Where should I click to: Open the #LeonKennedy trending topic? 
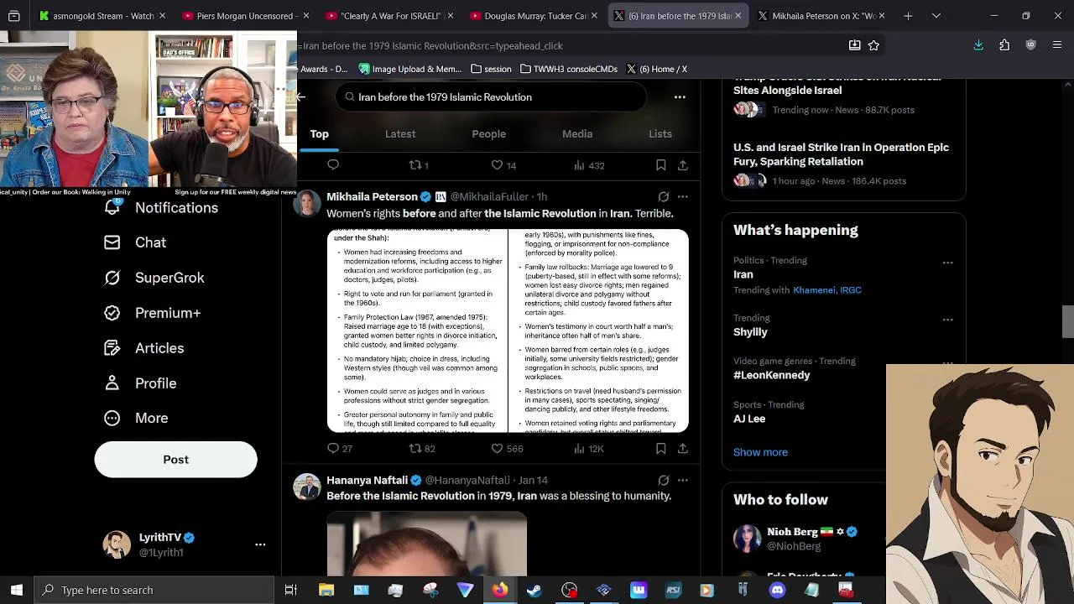point(771,375)
